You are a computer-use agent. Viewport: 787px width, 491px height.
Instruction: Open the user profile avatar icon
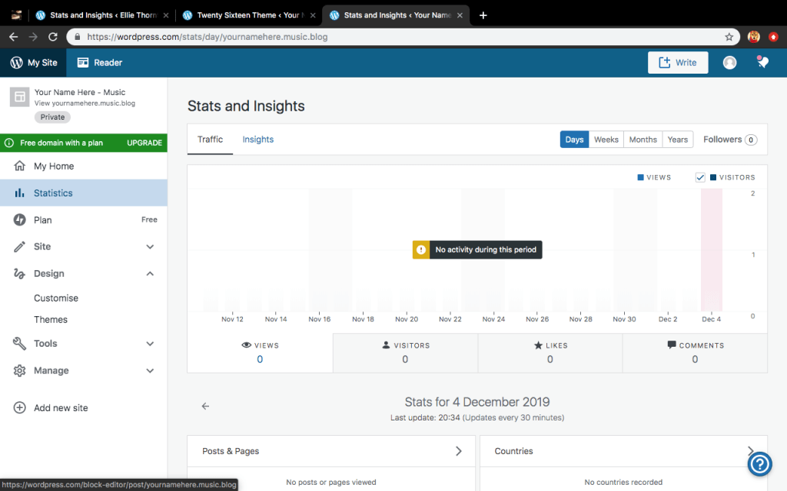coord(729,63)
